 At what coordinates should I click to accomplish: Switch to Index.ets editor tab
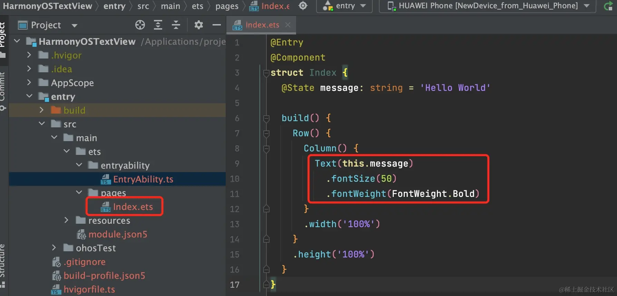(x=262, y=25)
